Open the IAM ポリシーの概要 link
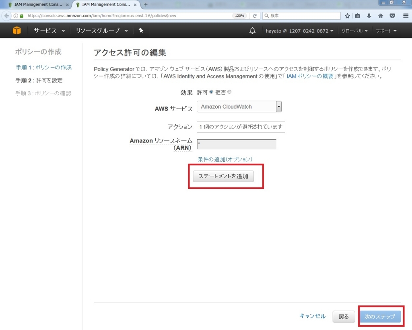This screenshot has width=412, height=330. [310, 76]
